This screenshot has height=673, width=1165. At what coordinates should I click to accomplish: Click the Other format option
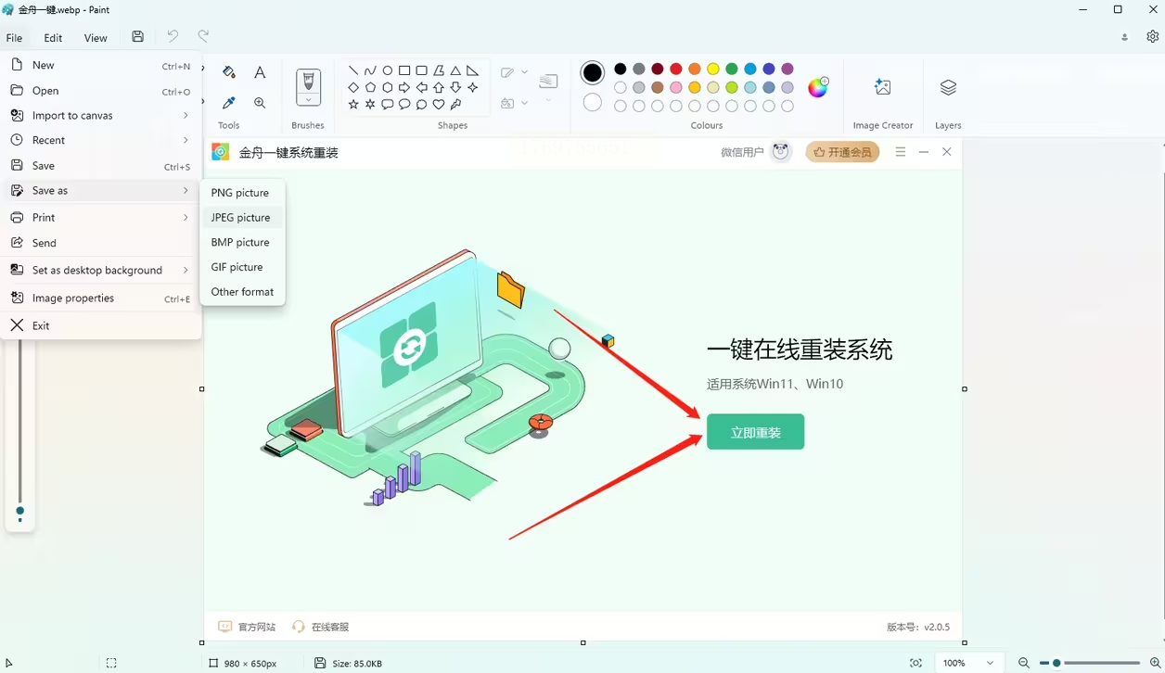click(242, 291)
